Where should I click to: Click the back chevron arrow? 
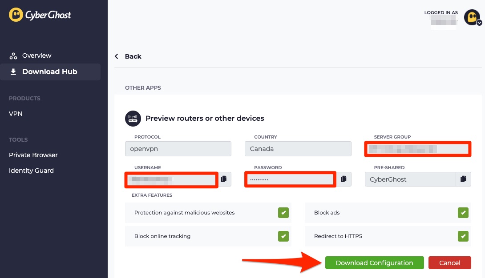coord(117,56)
